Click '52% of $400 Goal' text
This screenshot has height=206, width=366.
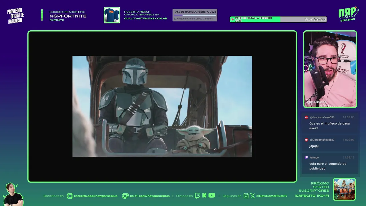tap(315, 19)
